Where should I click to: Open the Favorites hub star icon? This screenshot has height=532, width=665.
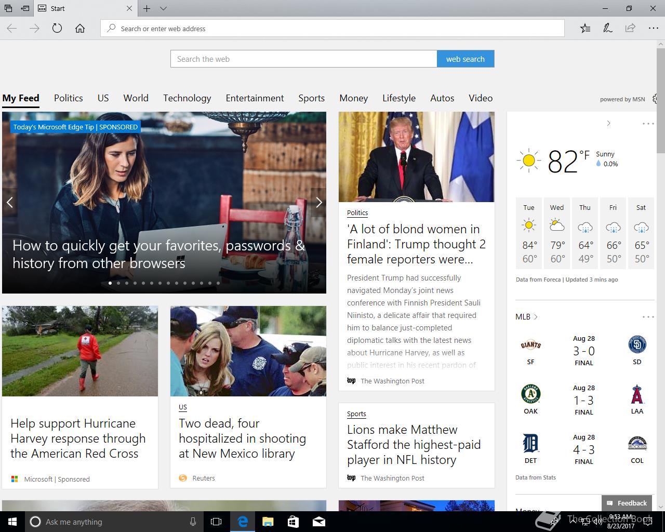(x=585, y=29)
